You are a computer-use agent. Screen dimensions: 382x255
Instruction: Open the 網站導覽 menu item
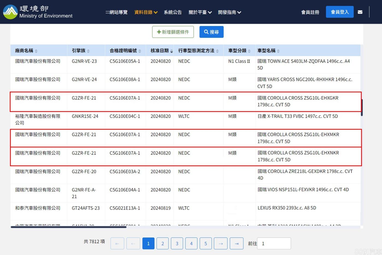click(x=117, y=12)
